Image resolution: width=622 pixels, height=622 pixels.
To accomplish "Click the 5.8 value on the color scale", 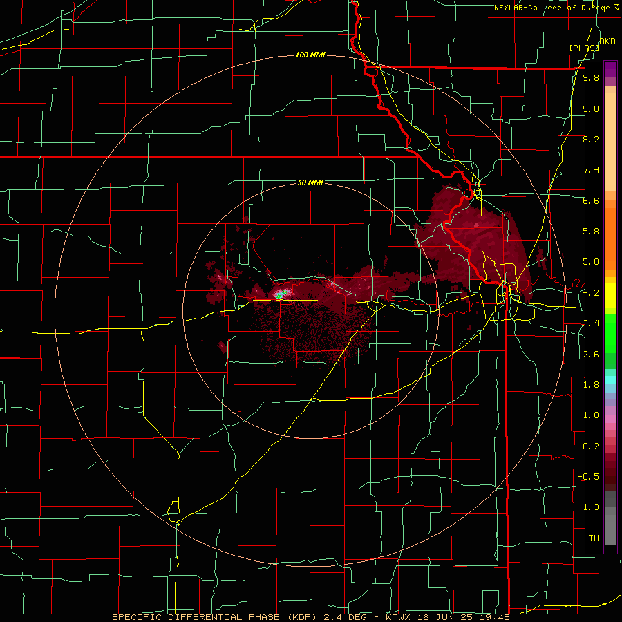I will (591, 231).
